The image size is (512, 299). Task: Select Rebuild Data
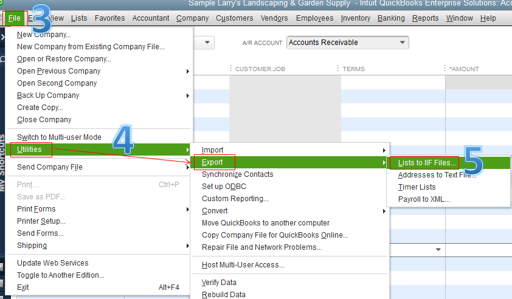click(224, 294)
